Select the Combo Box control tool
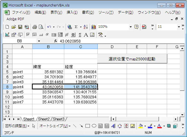The height and width of the screenshot is (137, 187). [x=60, y=35]
